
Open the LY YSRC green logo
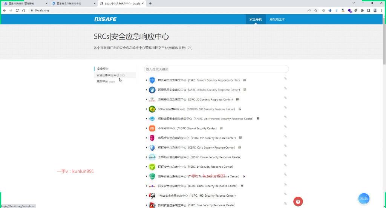pos(152,167)
